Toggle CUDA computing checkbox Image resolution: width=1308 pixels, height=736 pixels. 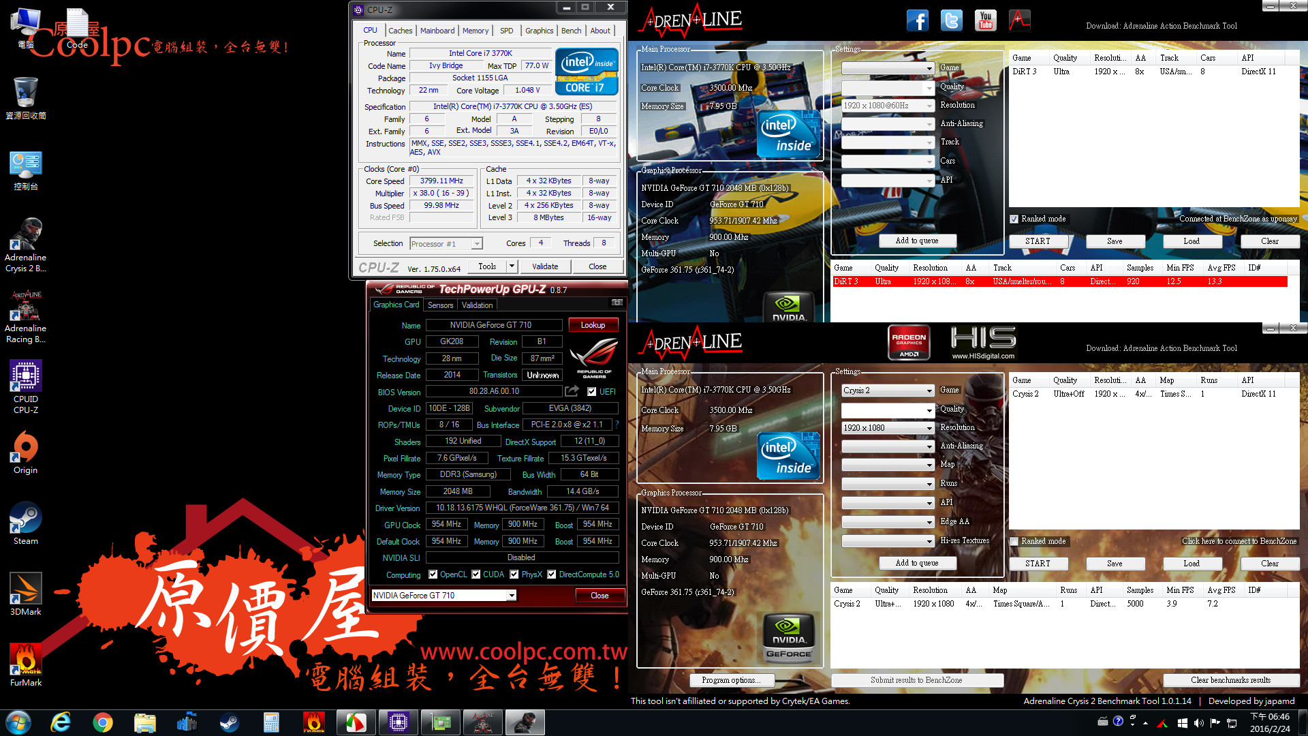pos(476,574)
